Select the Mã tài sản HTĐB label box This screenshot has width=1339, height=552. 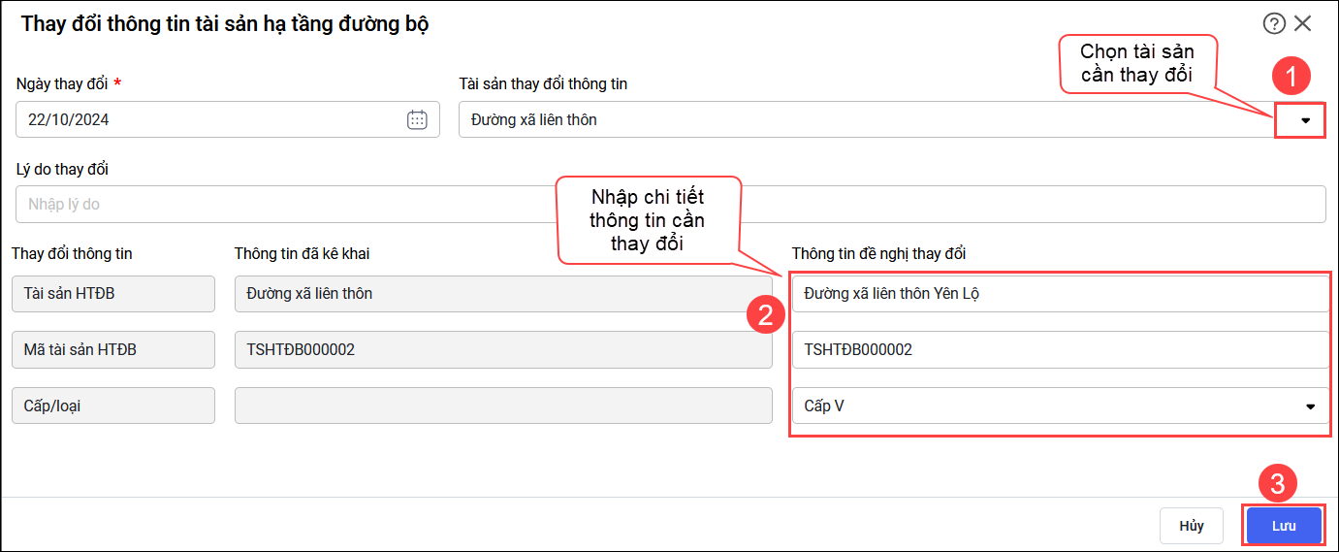coord(113,349)
